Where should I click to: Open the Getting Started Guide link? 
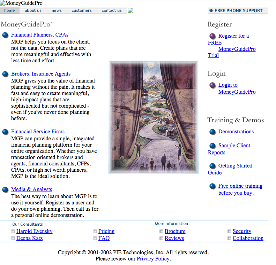230,169
